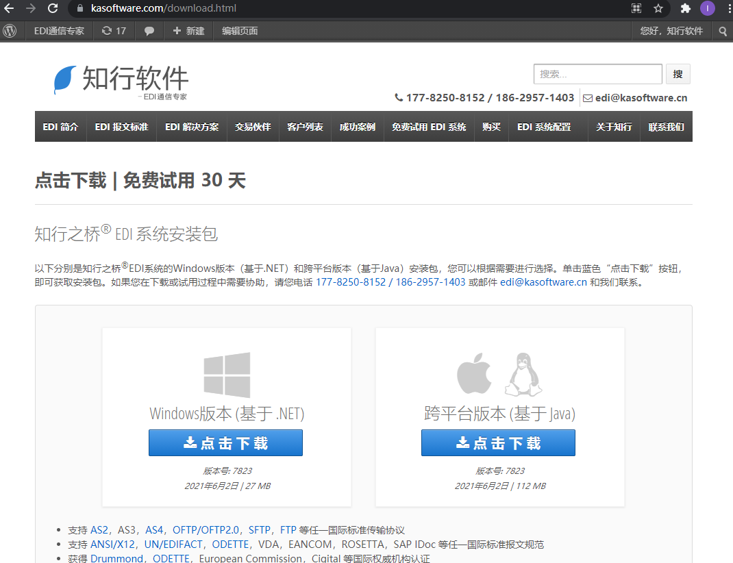Focus the 搜索 search input box

click(x=598, y=74)
